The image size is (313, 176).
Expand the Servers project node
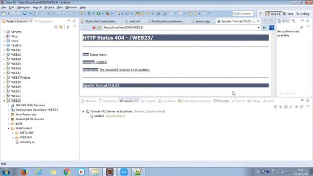pyautogui.click(x=4, y=32)
